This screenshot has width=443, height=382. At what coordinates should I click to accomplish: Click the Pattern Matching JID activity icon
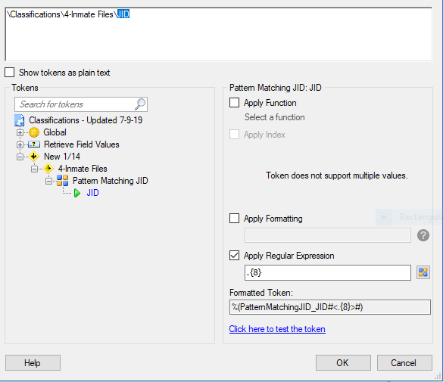(x=62, y=181)
